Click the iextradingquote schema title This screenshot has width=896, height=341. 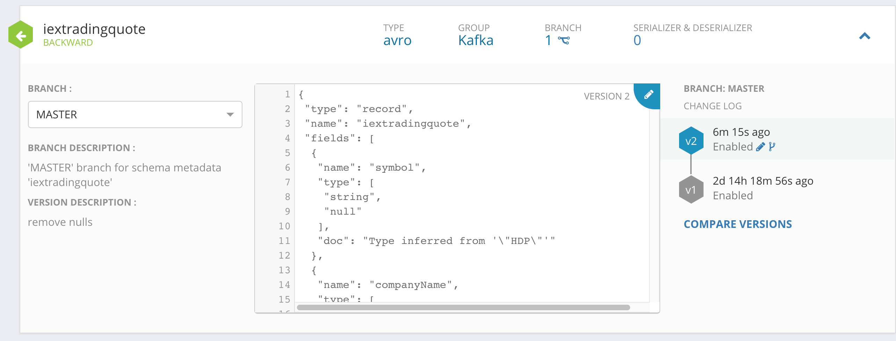coord(94,29)
